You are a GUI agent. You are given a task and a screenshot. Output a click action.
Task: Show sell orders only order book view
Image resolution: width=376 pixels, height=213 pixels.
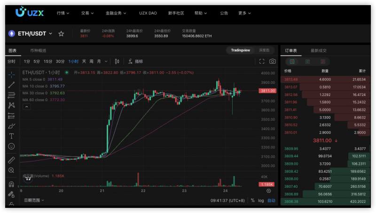[x=323, y=62]
